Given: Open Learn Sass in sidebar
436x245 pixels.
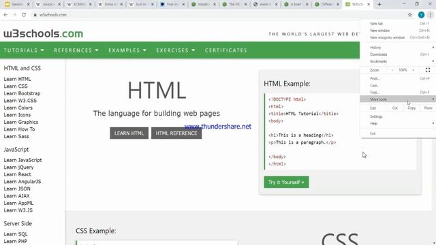Looking at the screenshot, I should pyautogui.click(x=16, y=136).
